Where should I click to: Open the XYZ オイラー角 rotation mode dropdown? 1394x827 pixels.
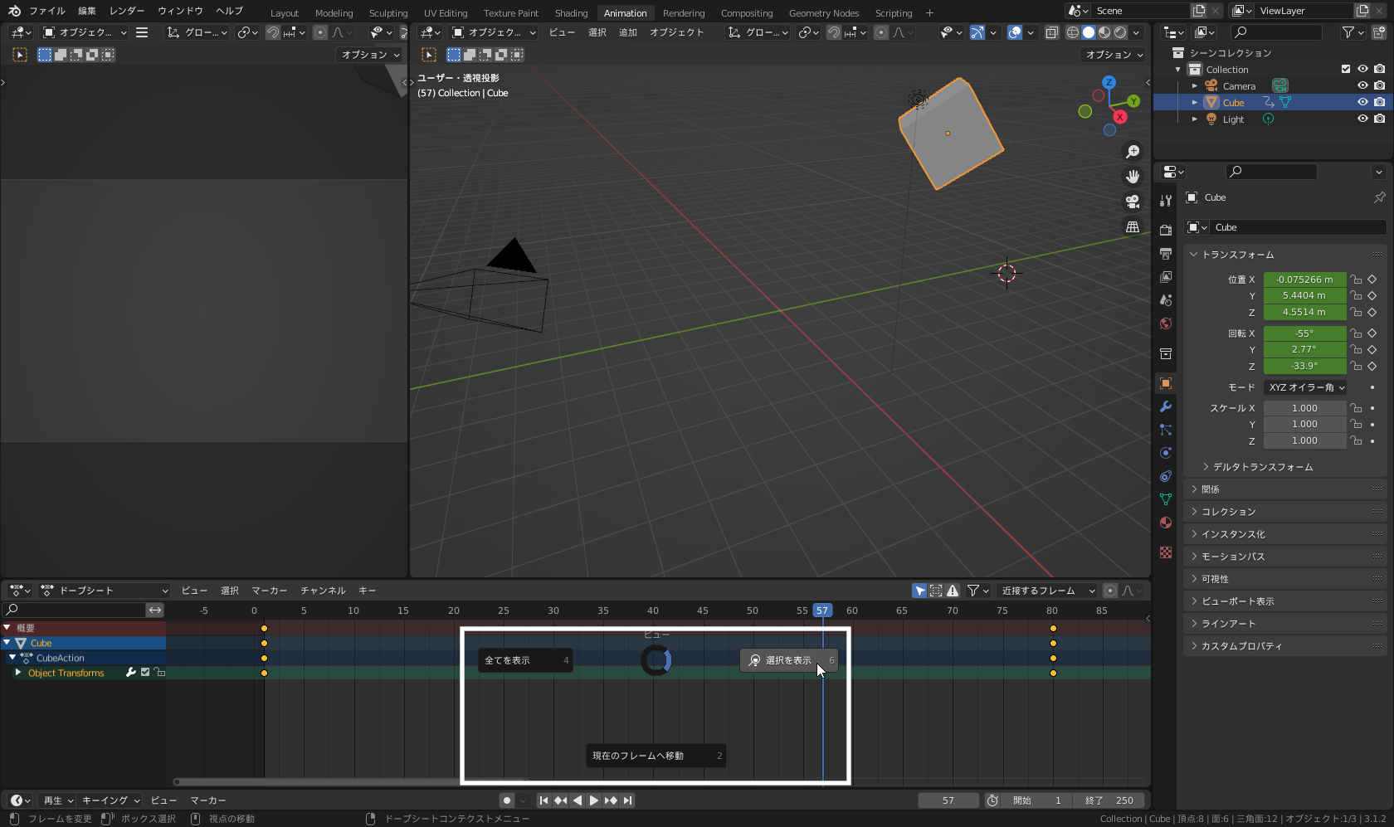coord(1306,387)
